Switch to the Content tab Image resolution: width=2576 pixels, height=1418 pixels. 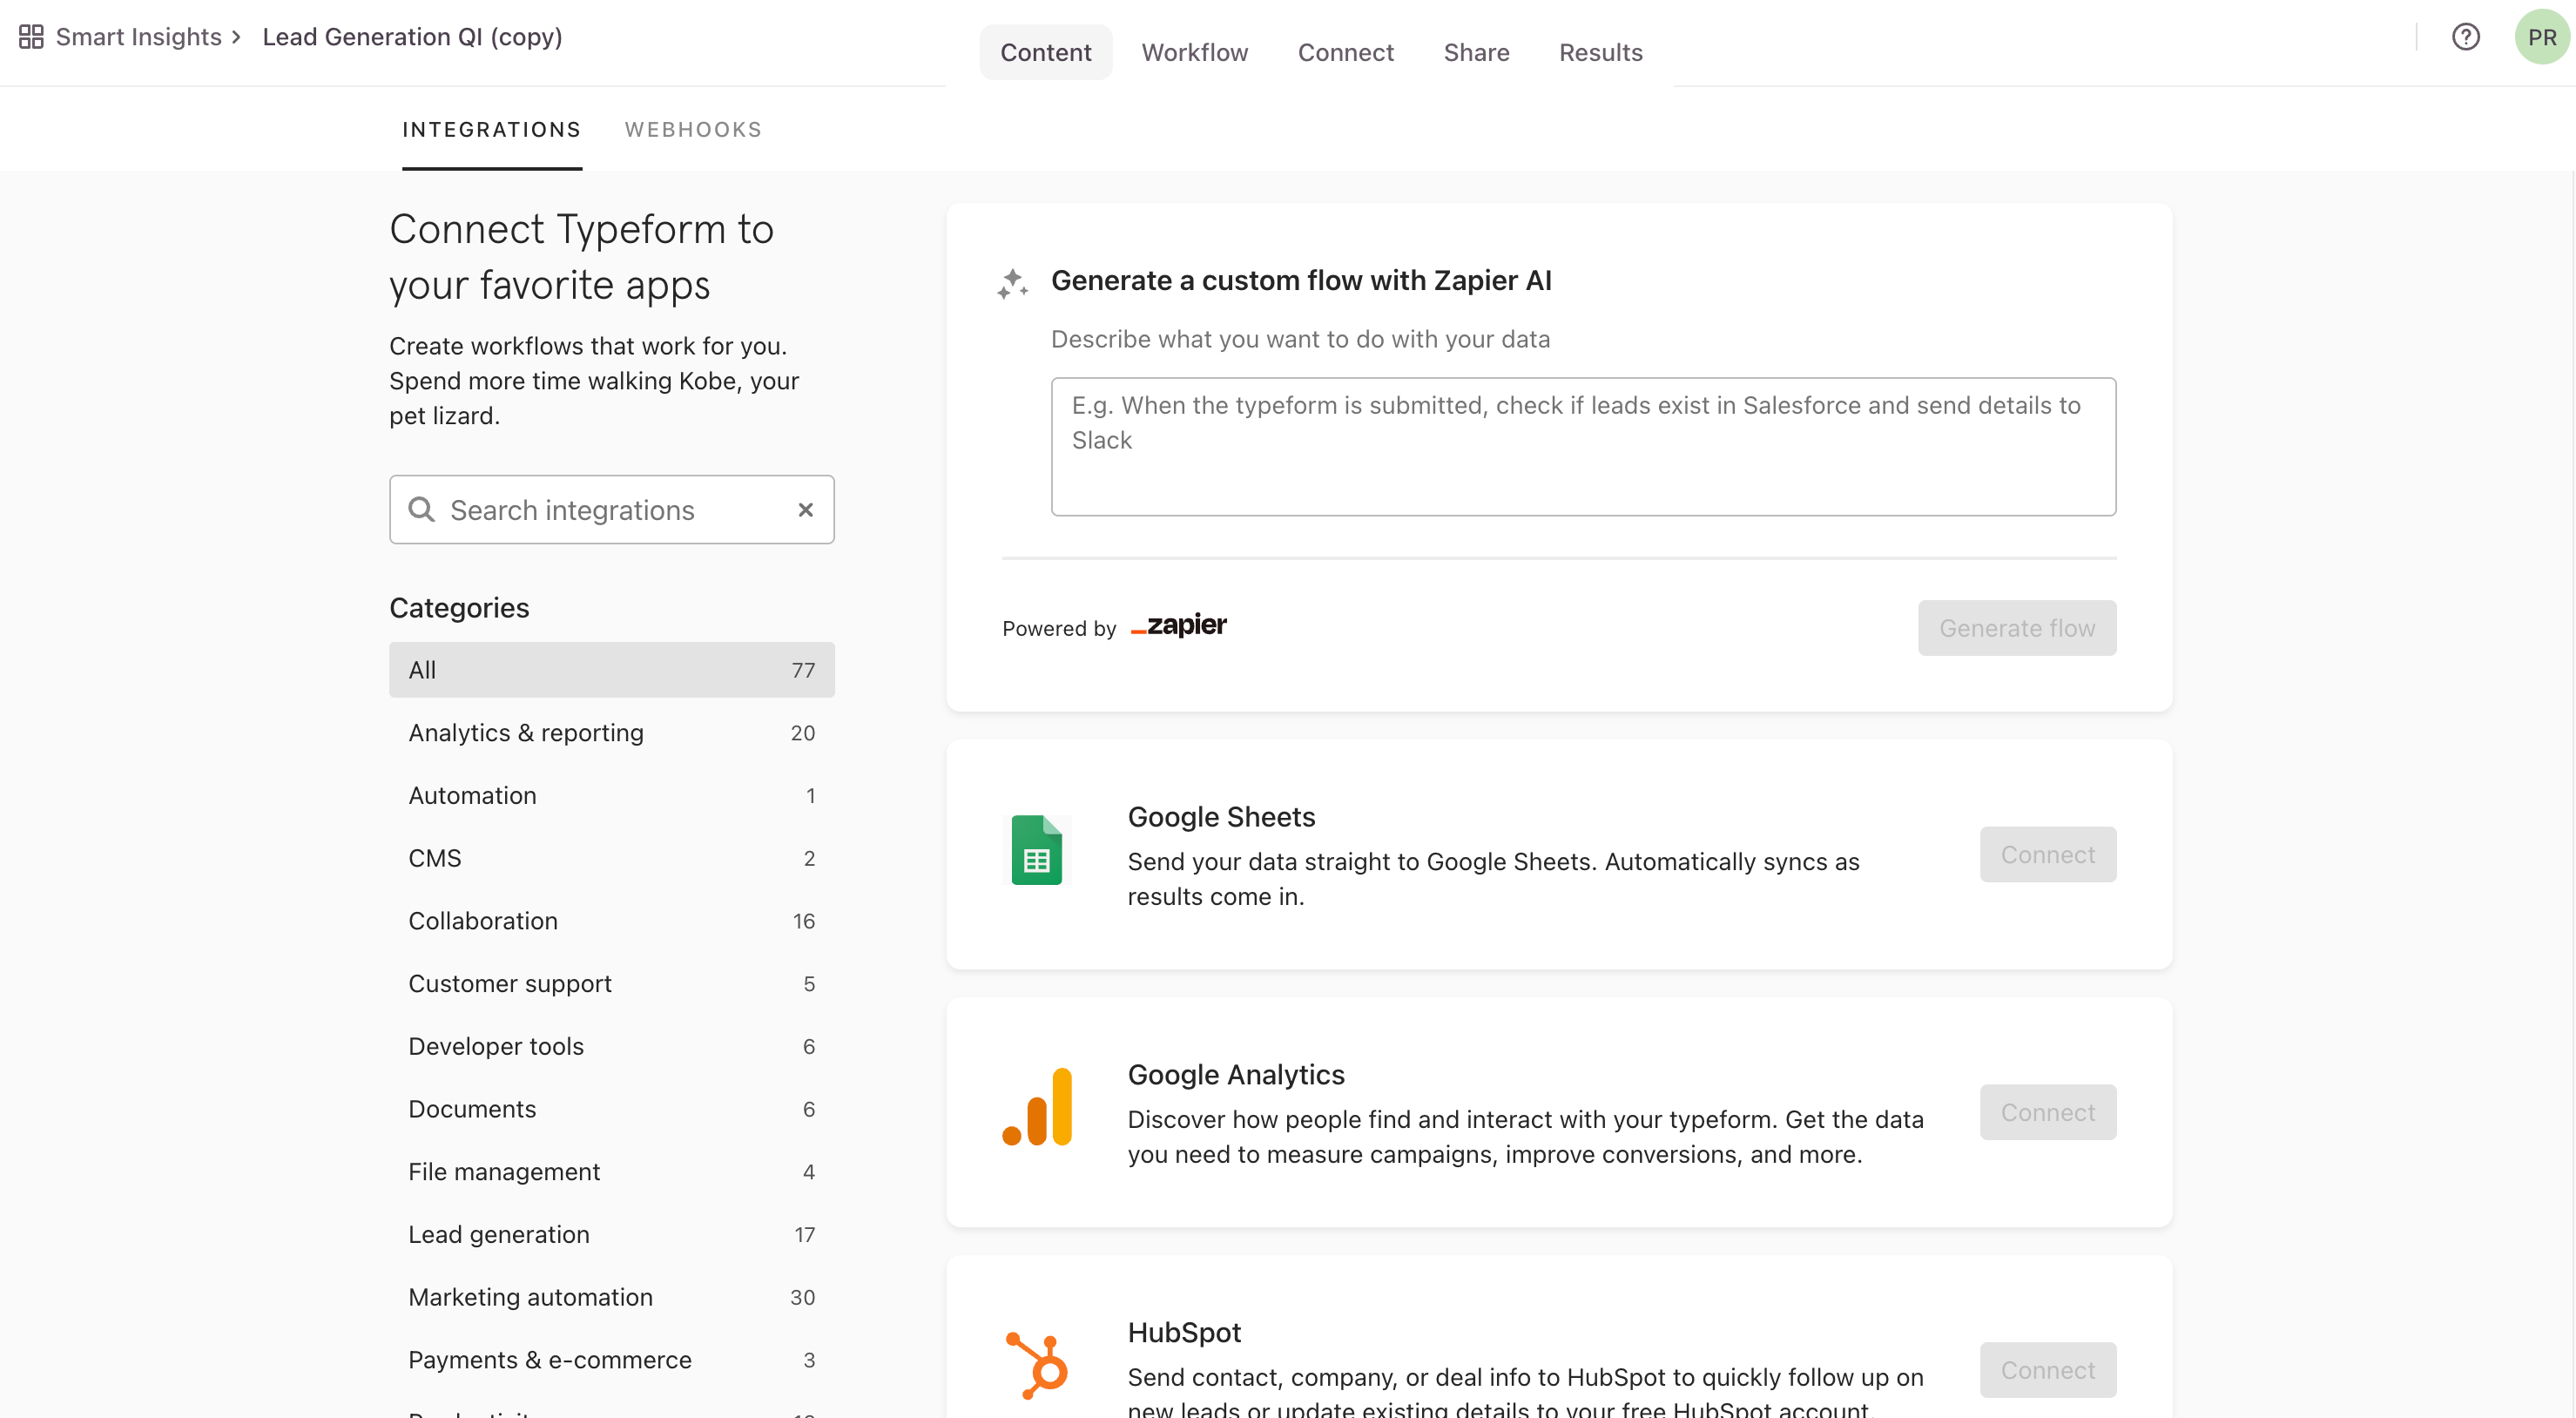coord(1045,52)
